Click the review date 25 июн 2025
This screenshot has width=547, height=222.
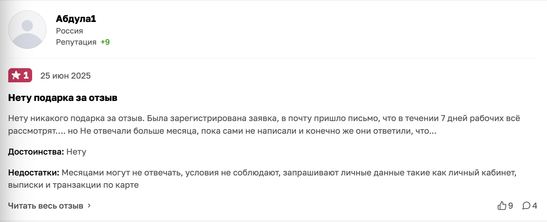[66, 76]
